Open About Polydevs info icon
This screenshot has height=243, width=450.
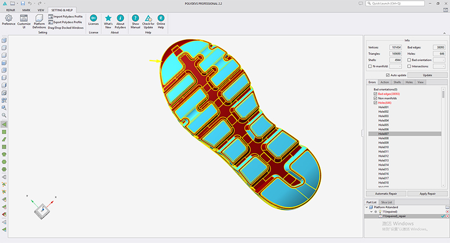point(120,18)
